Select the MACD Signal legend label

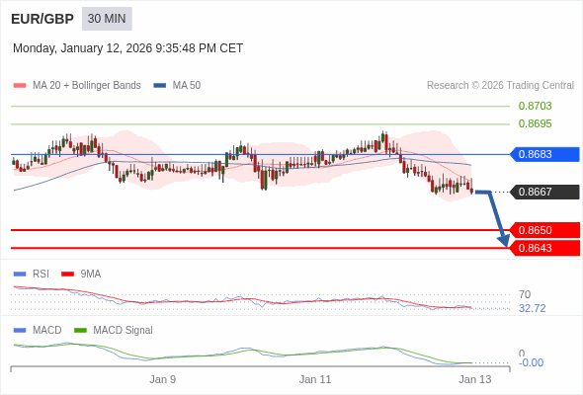[x=124, y=331]
